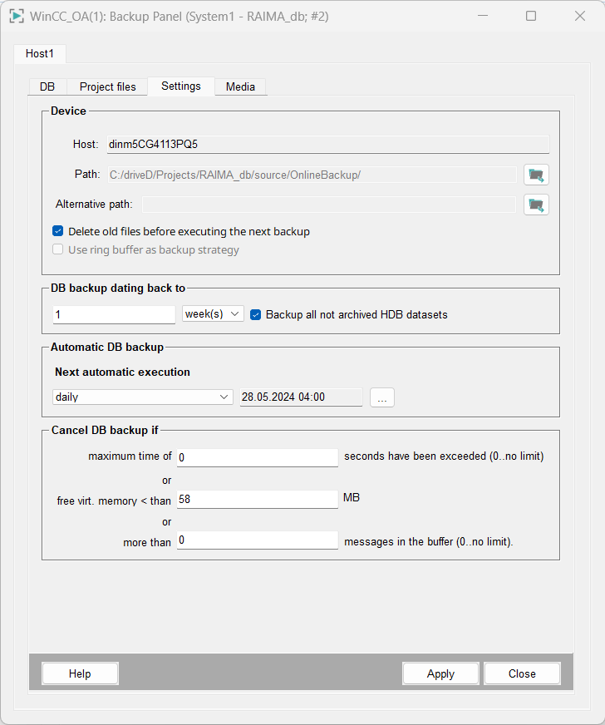The image size is (605, 725).
Task: Toggle Use ring buffer as backup strategy
Action: pos(58,249)
